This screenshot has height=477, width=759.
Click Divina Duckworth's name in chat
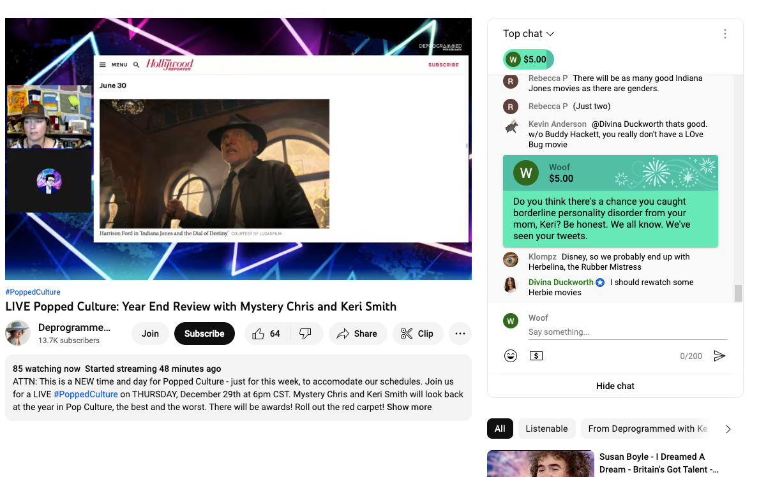tap(560, 283)
